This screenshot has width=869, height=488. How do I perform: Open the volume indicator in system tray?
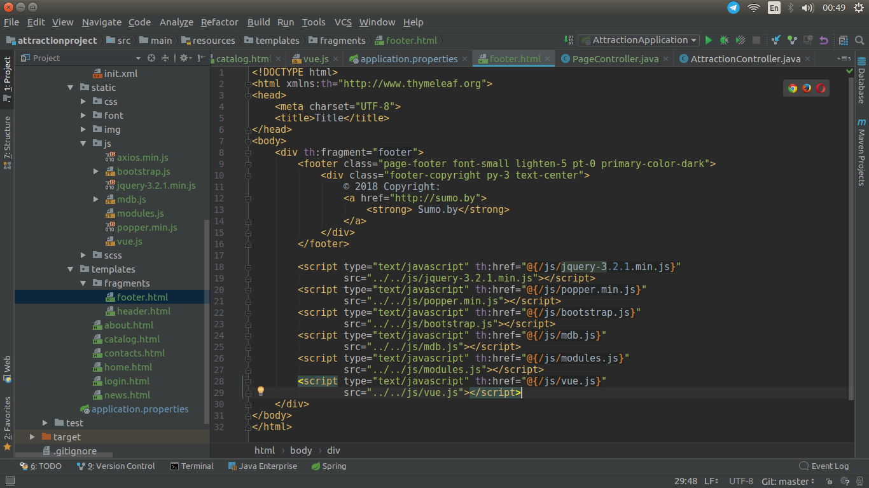click(808, 8)
